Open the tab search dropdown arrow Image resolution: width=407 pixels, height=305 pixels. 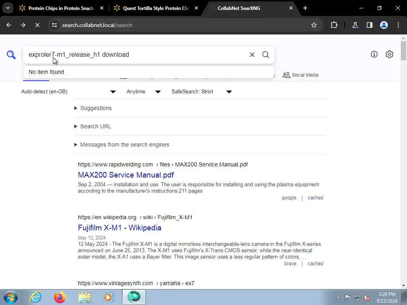(x=8, y=8)
